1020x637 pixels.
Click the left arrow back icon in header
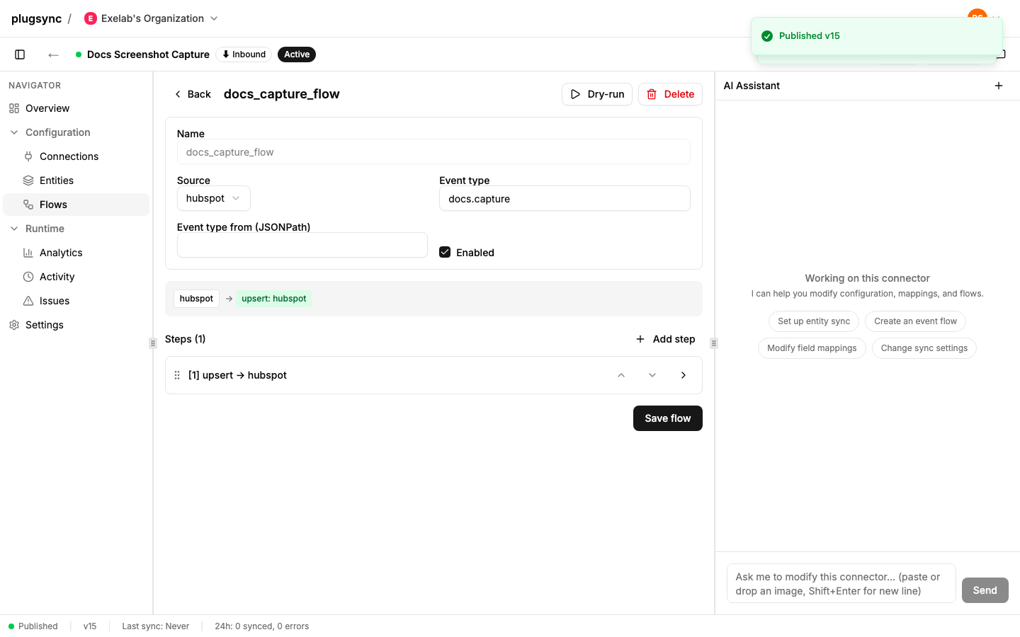pos(53,54)
